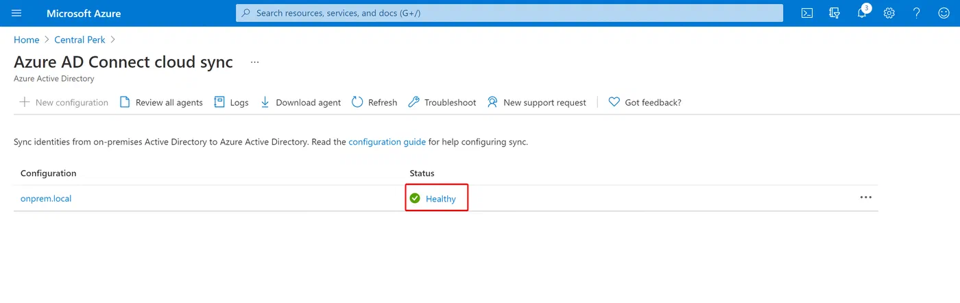Screen dimensions: 960x303
Task: Open portal settings gear
Action: [x=889, y=13]
